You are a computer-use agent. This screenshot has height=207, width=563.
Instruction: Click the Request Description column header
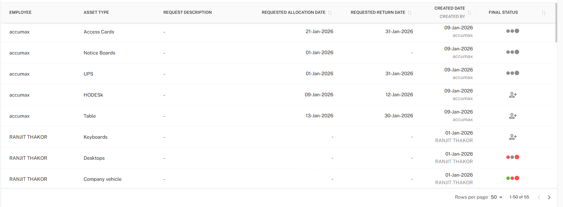coord(188,12)
